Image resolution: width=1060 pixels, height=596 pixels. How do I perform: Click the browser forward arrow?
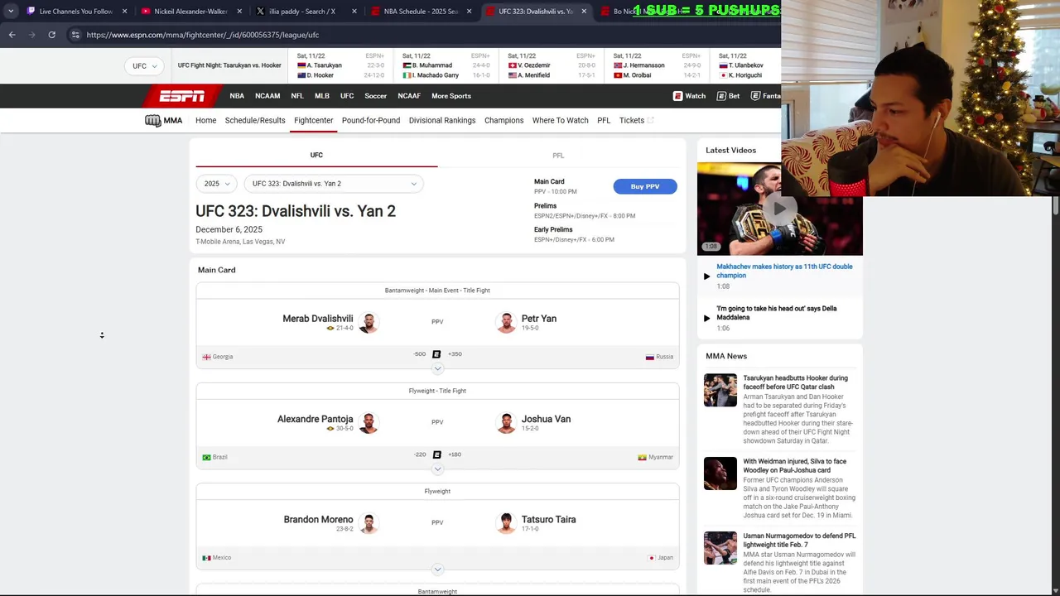31,35
